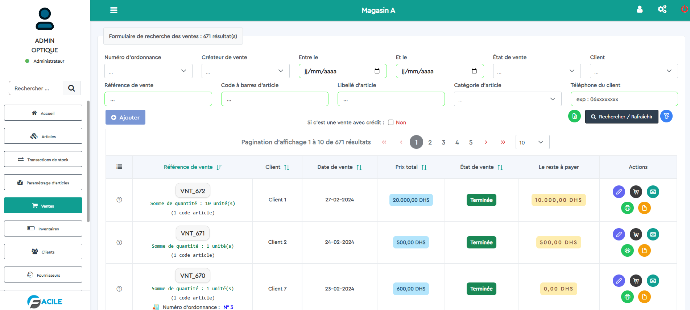Click the purple edit icon for VNT_672
Viewport: 690px width, 310px height.
click(x=619, y=192)
